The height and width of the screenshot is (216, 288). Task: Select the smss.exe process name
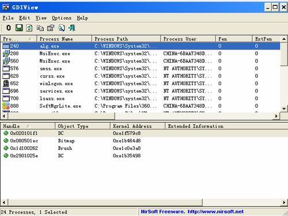[x=51, y=69]
